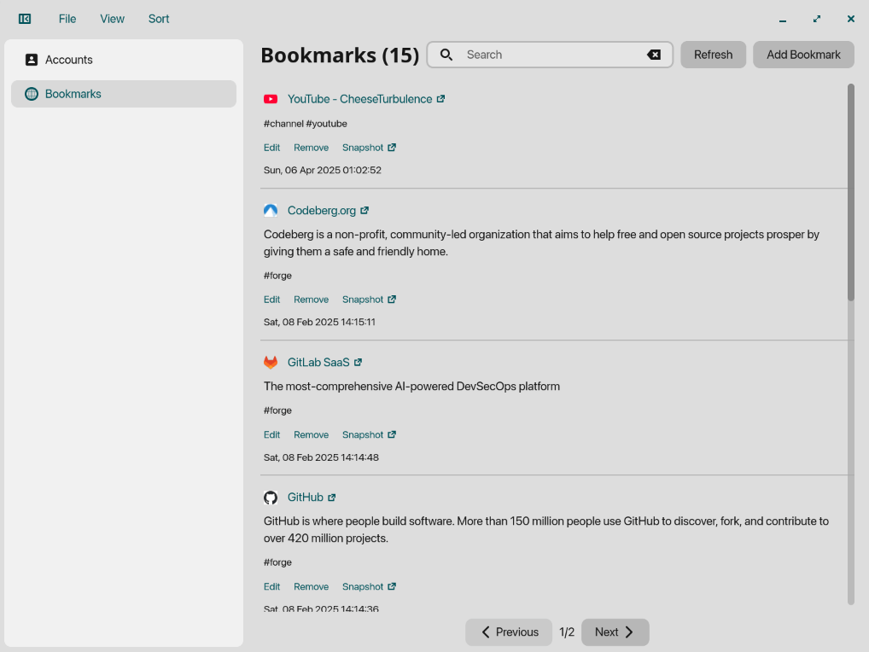Go to the Next page

615,632
